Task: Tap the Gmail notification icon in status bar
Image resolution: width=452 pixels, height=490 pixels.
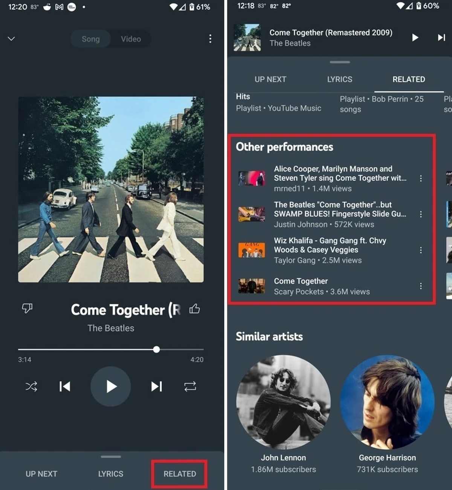Action: point(59,7)
